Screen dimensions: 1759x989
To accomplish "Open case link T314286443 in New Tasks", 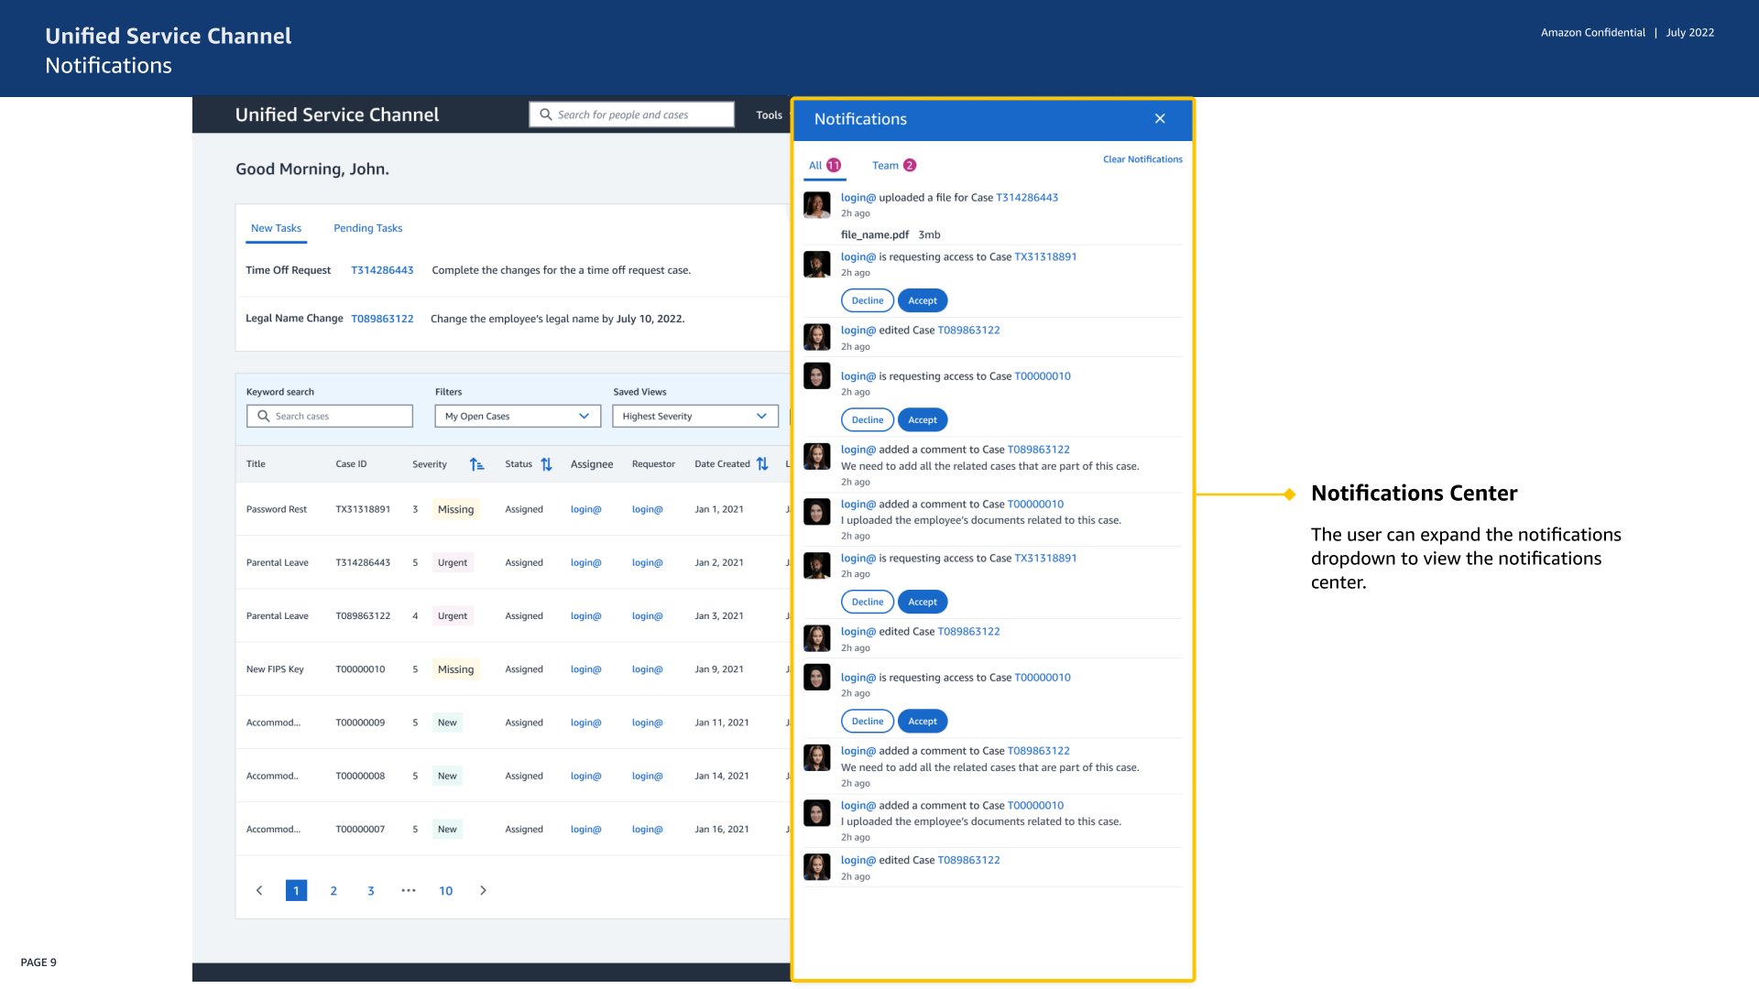I will tap(382, 270).
